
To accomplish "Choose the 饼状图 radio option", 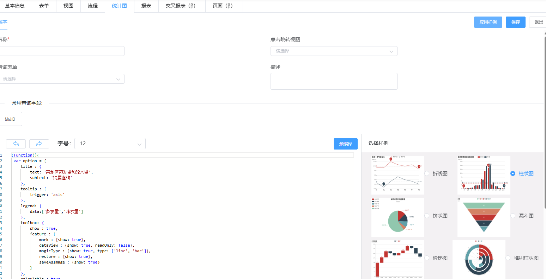I will tap(427, 216).
